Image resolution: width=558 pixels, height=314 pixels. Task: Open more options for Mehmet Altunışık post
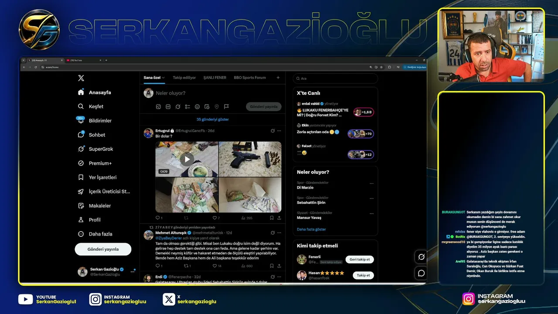[x=279, y=232]
